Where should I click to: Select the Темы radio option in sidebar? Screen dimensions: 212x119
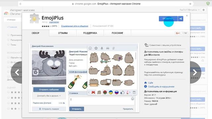pyautogui.click(x=8, y=45)
